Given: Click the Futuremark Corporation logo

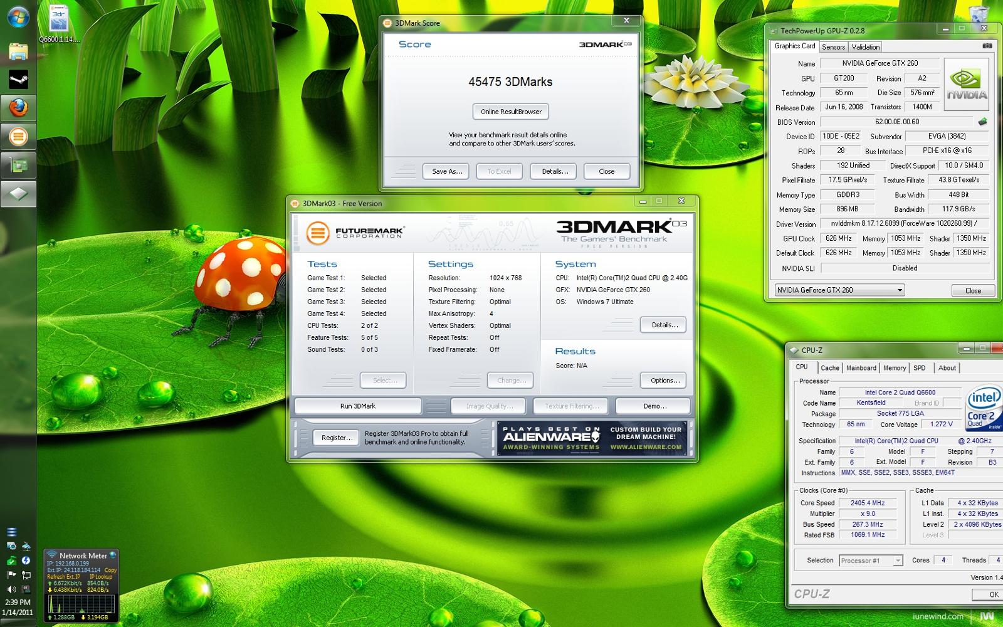Looking at the screenshot, I should pyautogui.click(x=355, y=233).
